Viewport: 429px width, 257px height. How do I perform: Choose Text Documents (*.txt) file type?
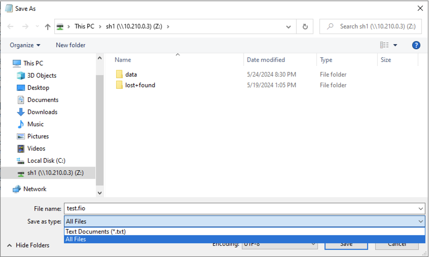pyautogui.click(x=95, y=232)
